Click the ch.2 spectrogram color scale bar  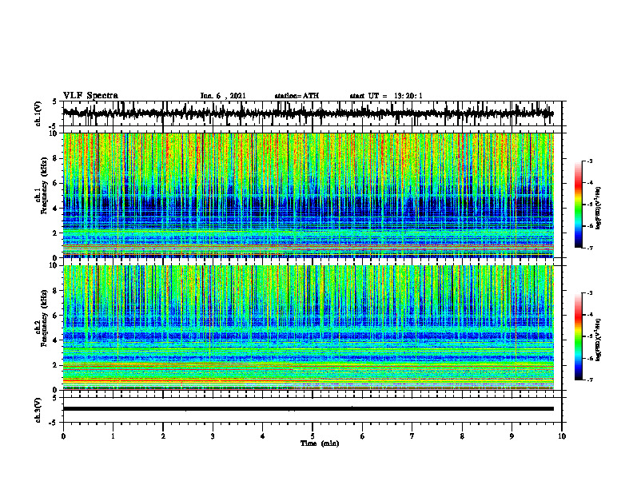[578, 336]
